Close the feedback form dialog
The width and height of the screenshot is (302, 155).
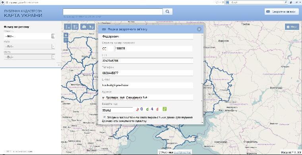click(x=199, y=29)
